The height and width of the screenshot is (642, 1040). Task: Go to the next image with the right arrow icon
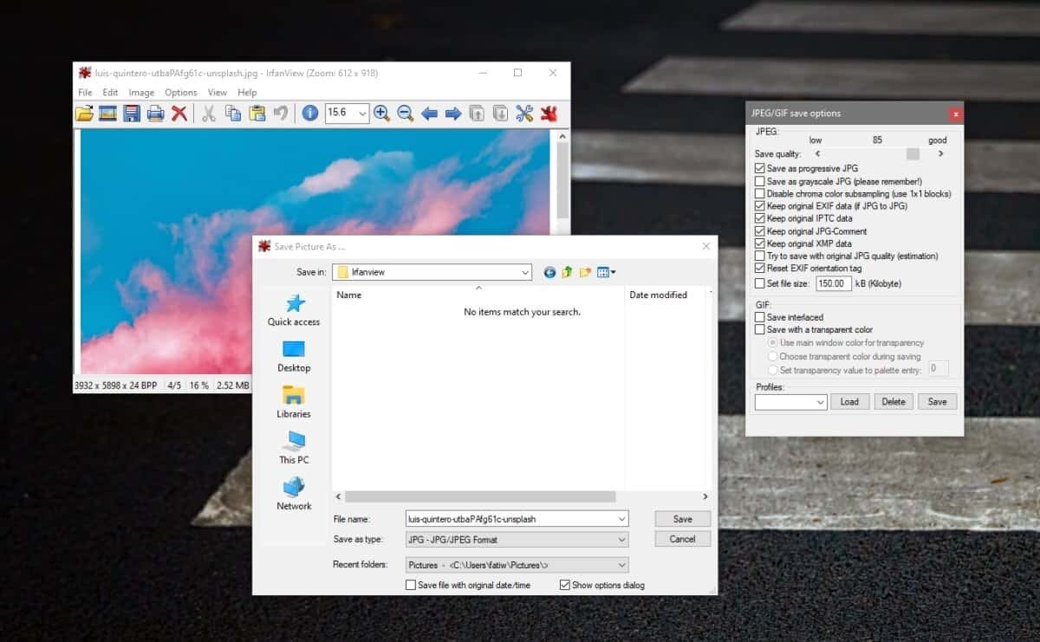click(x=452, y=113)
